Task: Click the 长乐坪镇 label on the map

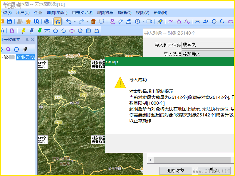Action: (115, 168)
